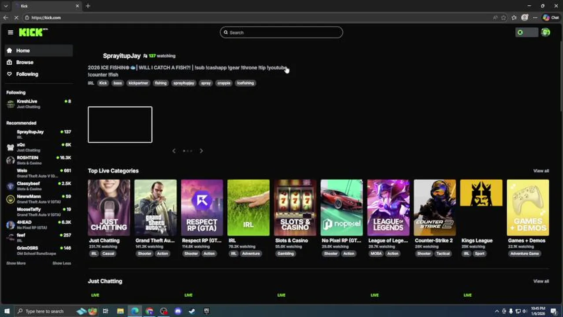563x317 pixels.
Task: Open Welo recommended channel
Action: tap(39, 173)
